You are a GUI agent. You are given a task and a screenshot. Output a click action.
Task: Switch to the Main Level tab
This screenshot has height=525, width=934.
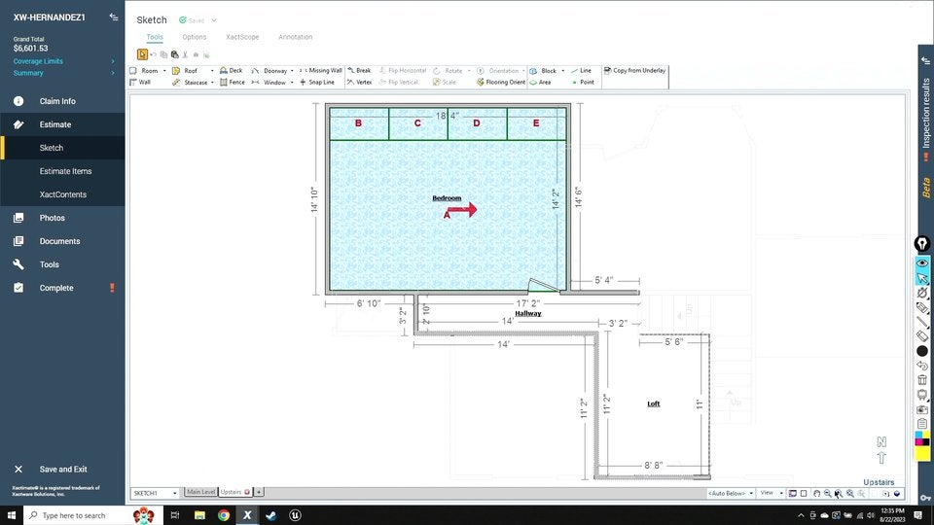coord(201,492)
